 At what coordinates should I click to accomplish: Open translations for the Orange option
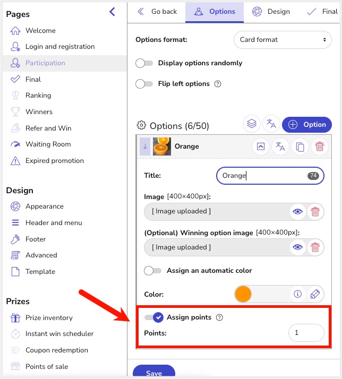pyautogui.click(x=280, y=147)
